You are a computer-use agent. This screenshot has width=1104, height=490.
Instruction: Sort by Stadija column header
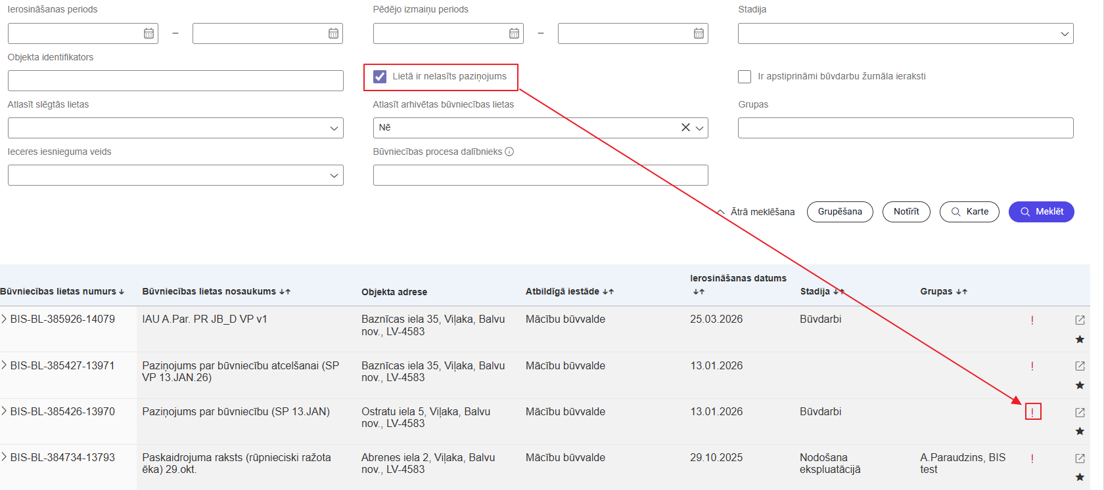click(821, 291)
